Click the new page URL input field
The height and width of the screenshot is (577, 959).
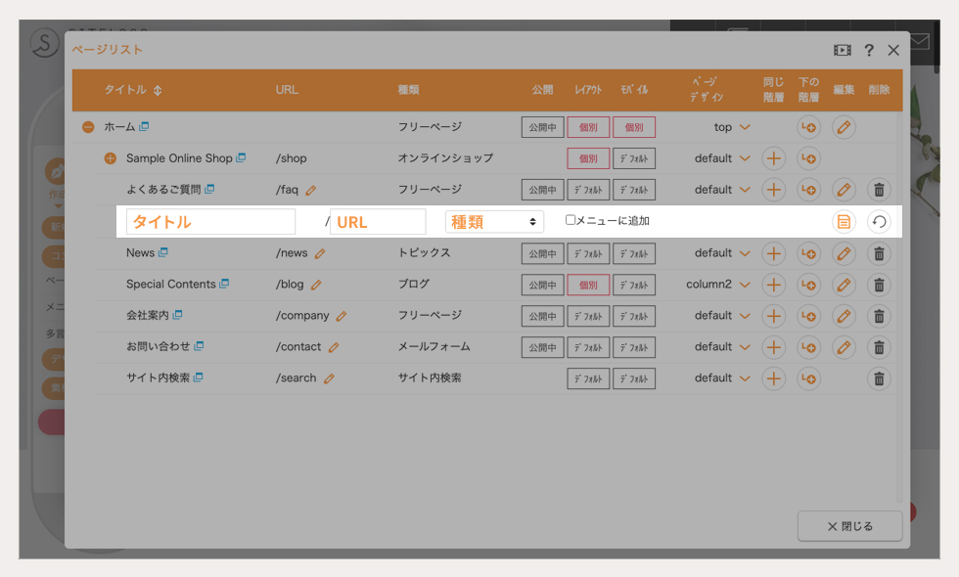378,222
